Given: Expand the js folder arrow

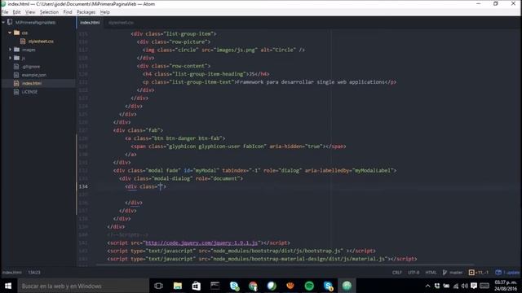Looking at the screenshot, I should click(x=10, y=58).
